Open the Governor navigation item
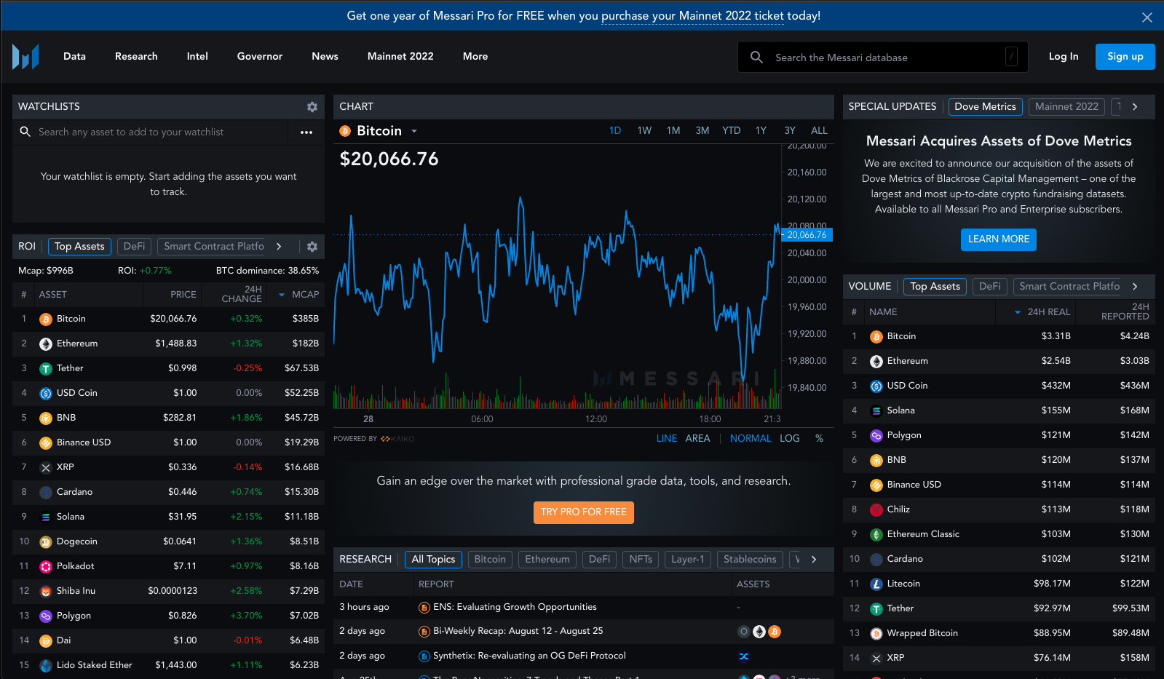The width and height of the screenshot is (1164, 679). 260,57
